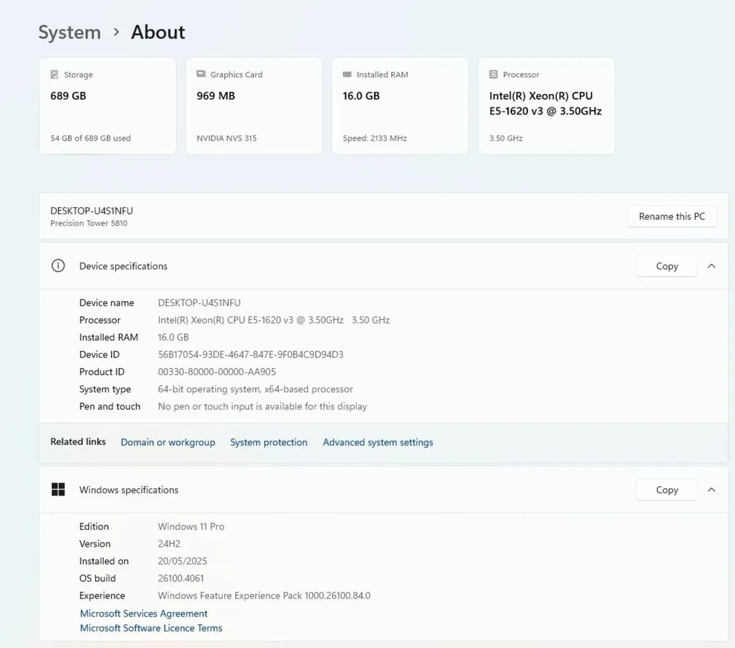The height and width of the screenshot is (648, 735).
Task: Select the Edition value Windows 11 Pro
Action: (191, 527)
